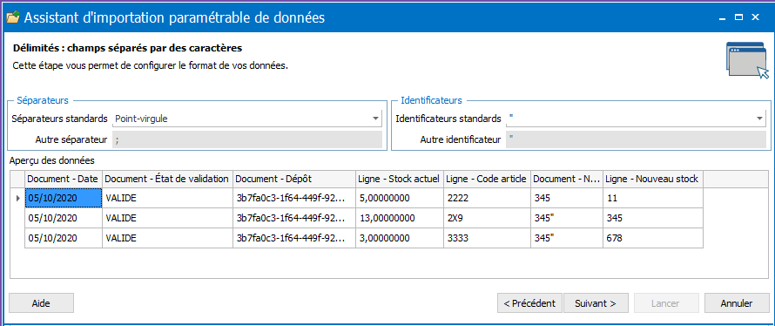Open the Identificateurs standards dropdown
The height and width of the screenshot is (326, 775).
tap(759, 119)
